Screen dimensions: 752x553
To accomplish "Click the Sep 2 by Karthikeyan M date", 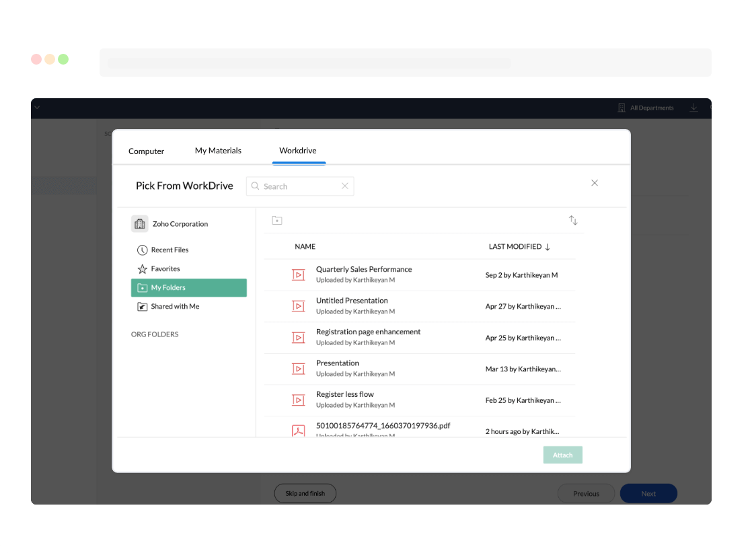I will [x=521, y=275].
